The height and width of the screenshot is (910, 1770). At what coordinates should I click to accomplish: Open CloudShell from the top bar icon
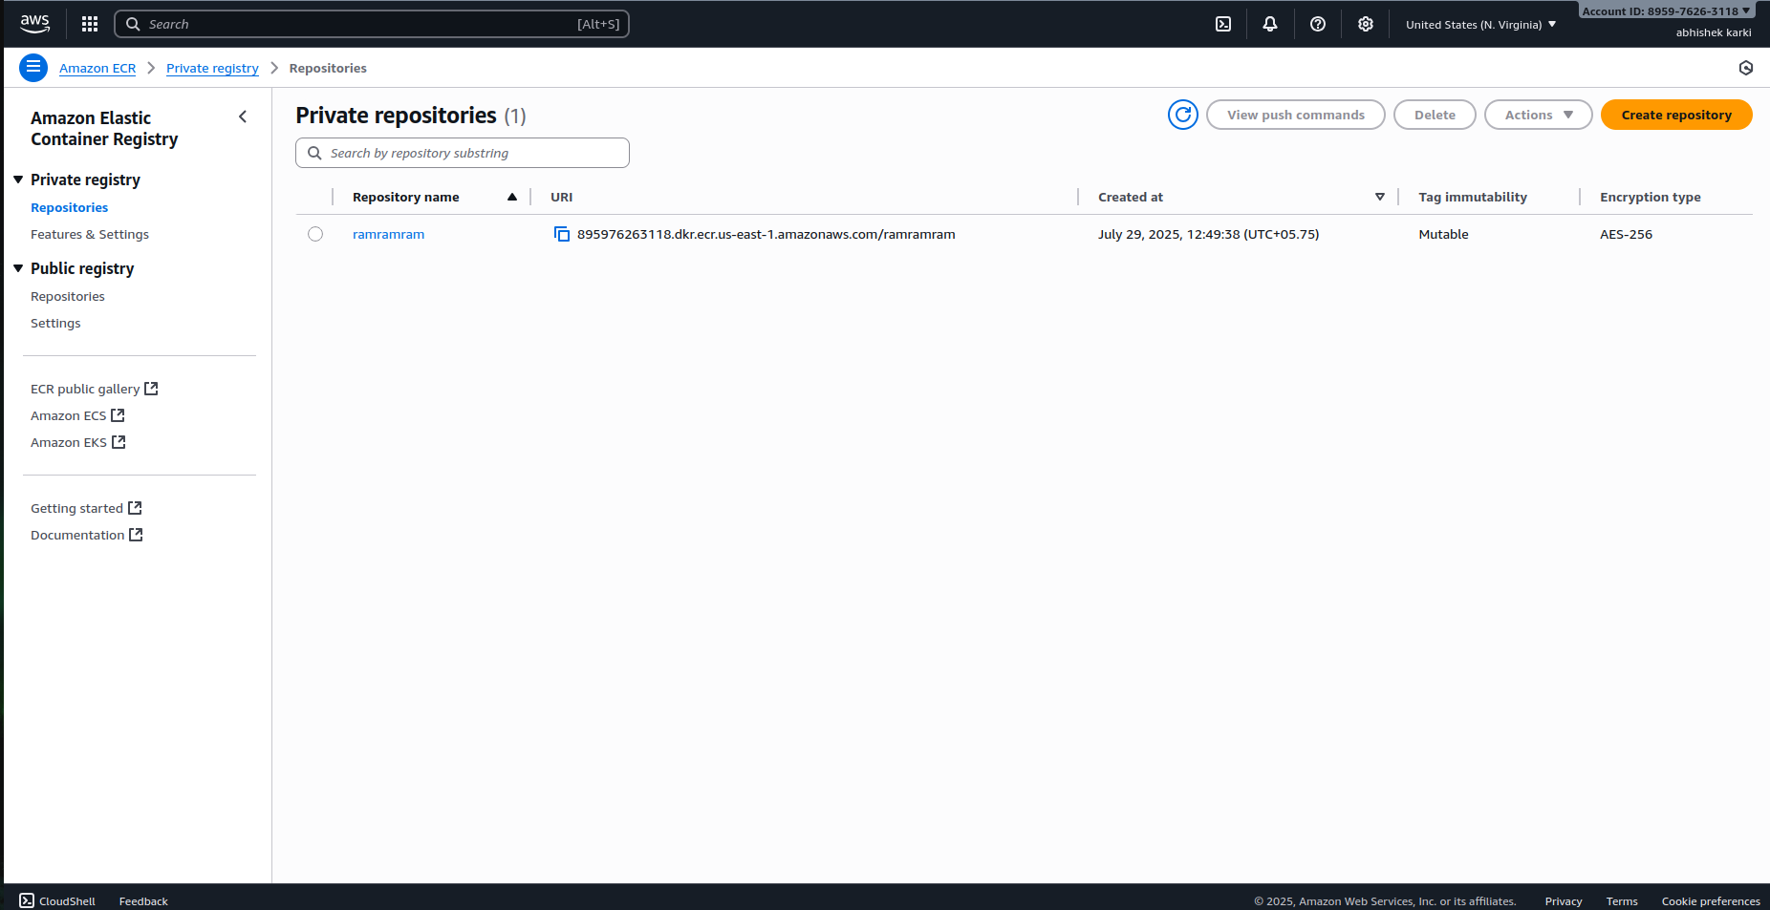pos(1223,24)
